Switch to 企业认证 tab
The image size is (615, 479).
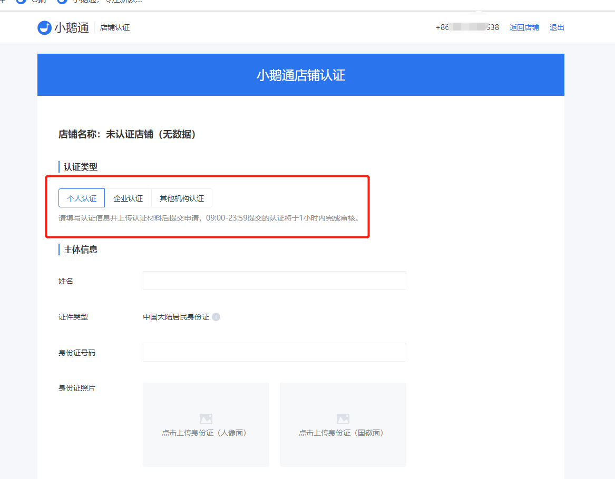point(128,198)
